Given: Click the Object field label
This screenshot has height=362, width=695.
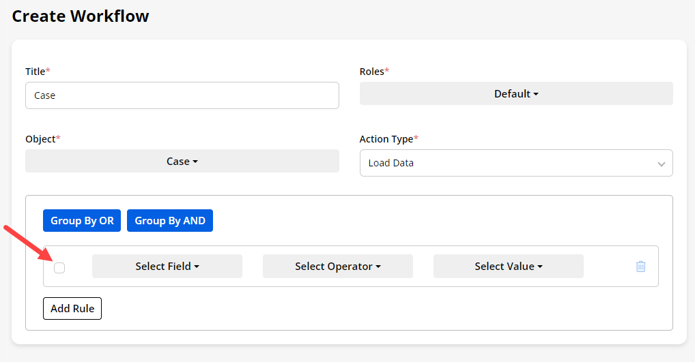Looking at the screenshot, I should pos(40,139).
